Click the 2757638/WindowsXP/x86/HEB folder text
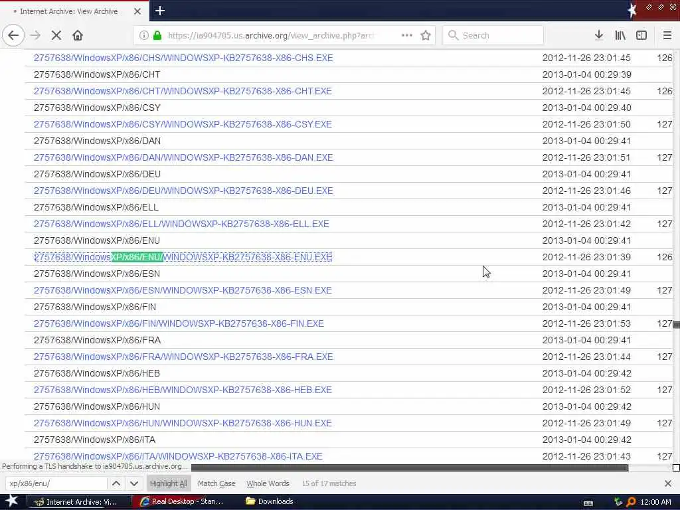This screenshot has height=510, width=680. (97, 373)
